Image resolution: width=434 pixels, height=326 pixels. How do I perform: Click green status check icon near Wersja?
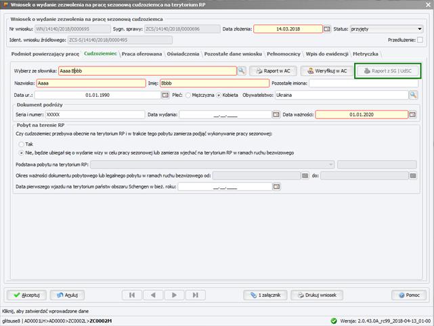pyautogui.click(x=334, y=321)
